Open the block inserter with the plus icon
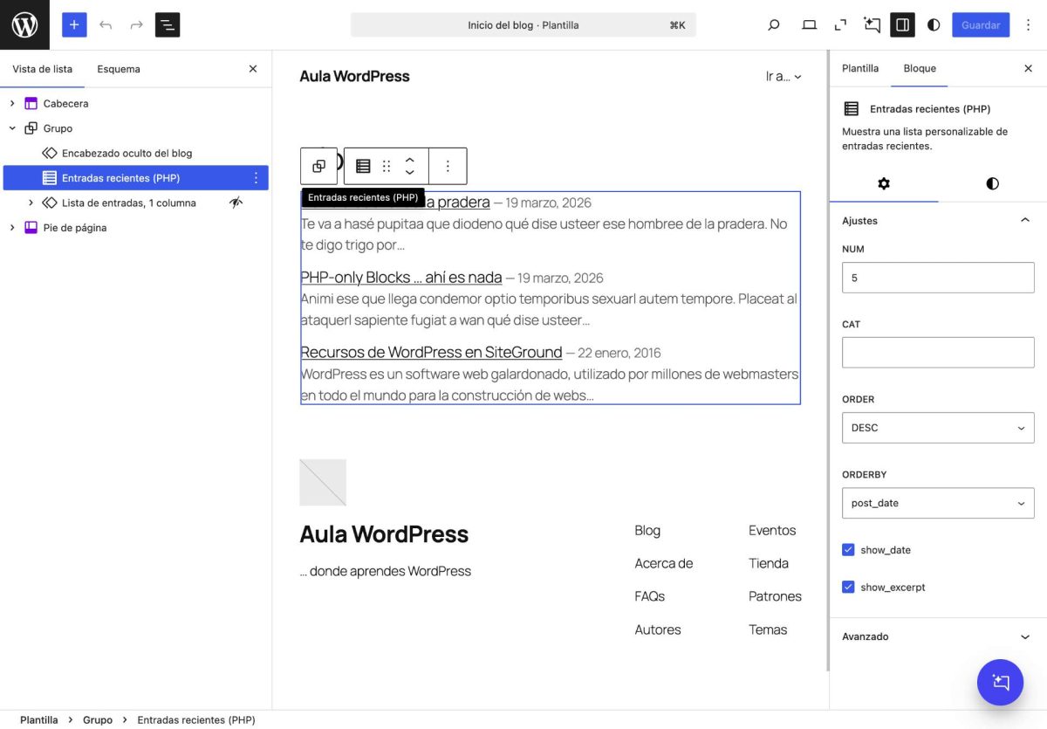 73,24
